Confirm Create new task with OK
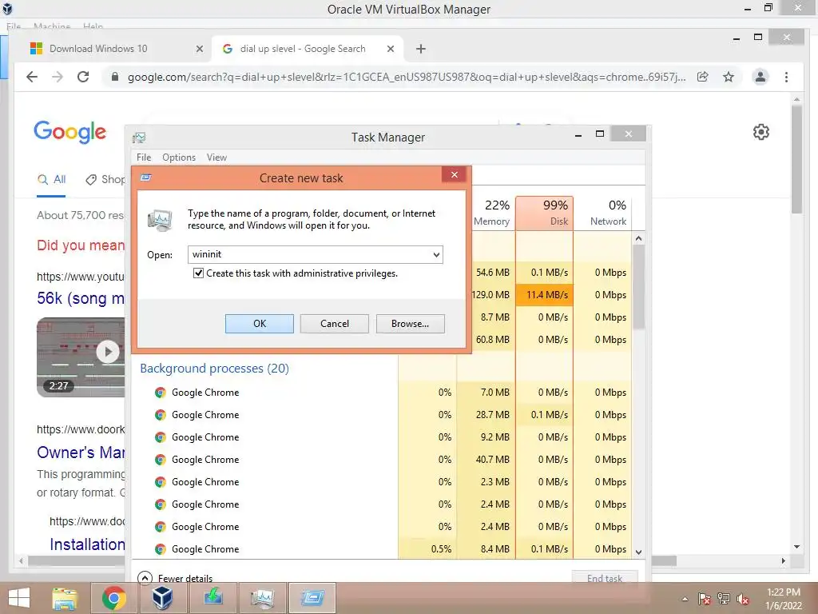The width and height of the screenshot is (818, 614). (260, 324)
